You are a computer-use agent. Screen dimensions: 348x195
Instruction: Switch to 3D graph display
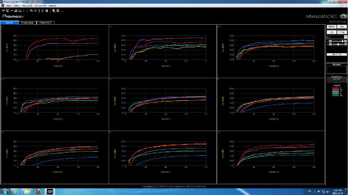47,11
